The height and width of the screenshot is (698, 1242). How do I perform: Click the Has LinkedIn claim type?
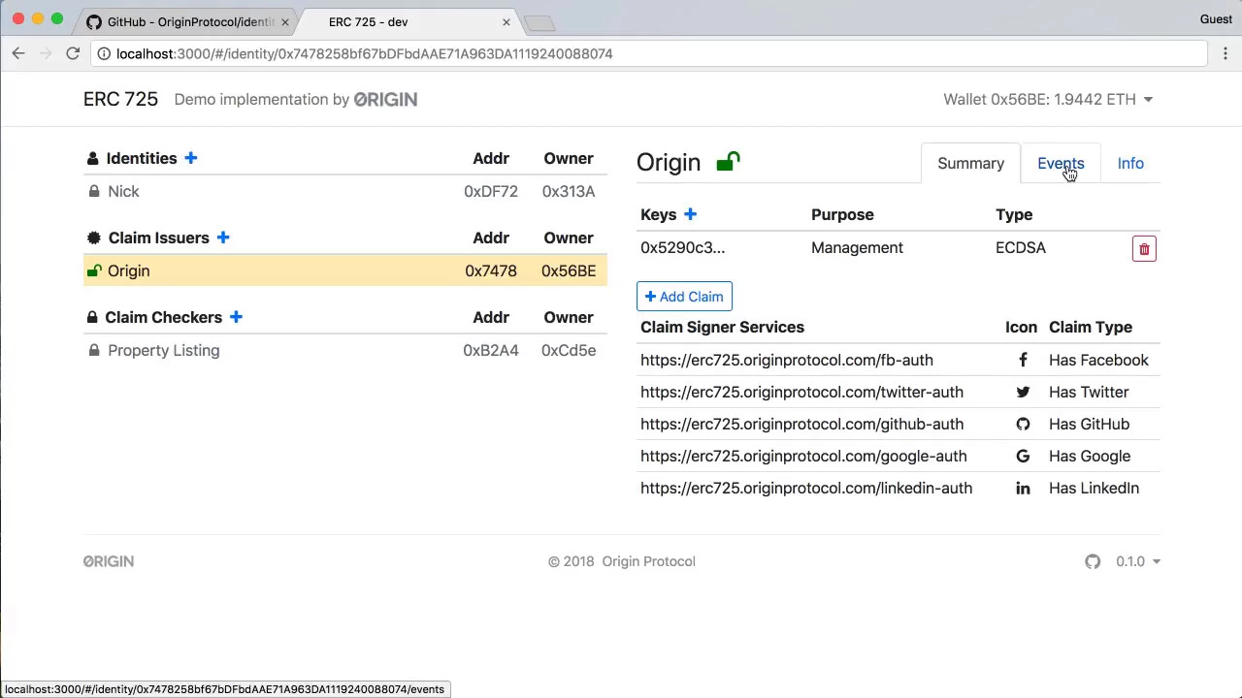[1094, 488]
